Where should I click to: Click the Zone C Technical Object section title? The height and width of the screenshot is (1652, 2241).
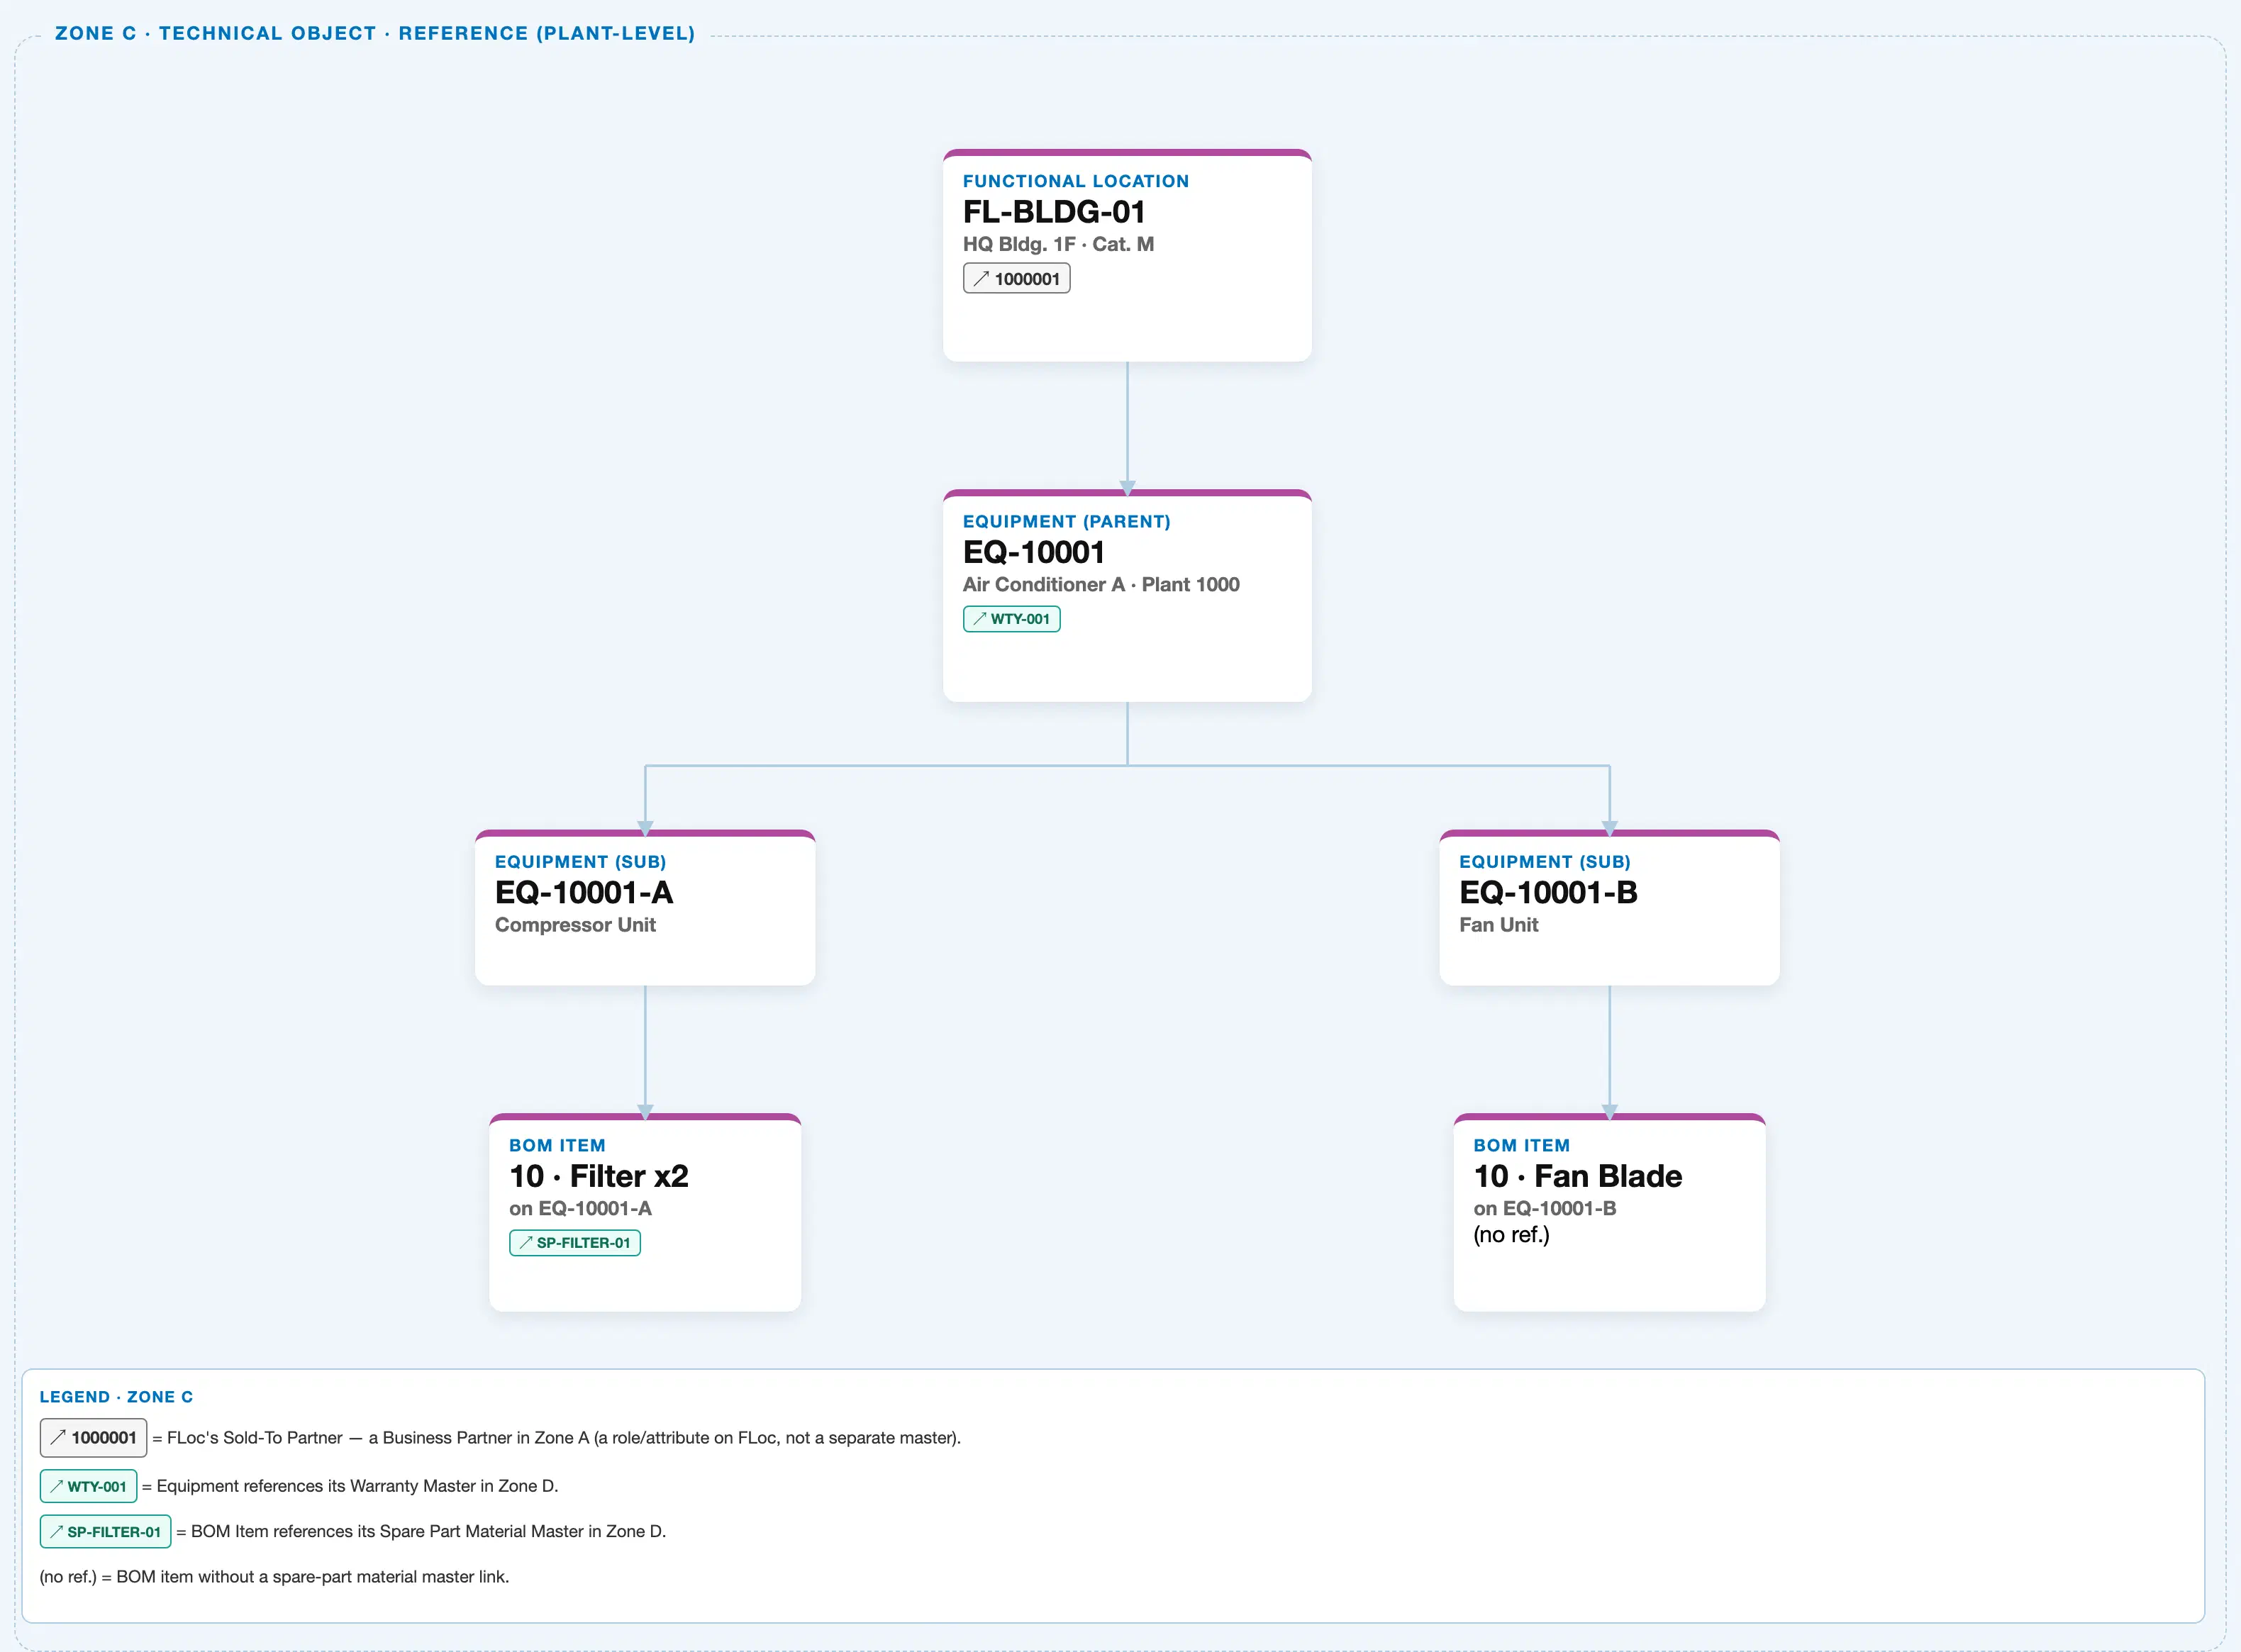coord(375,33)
